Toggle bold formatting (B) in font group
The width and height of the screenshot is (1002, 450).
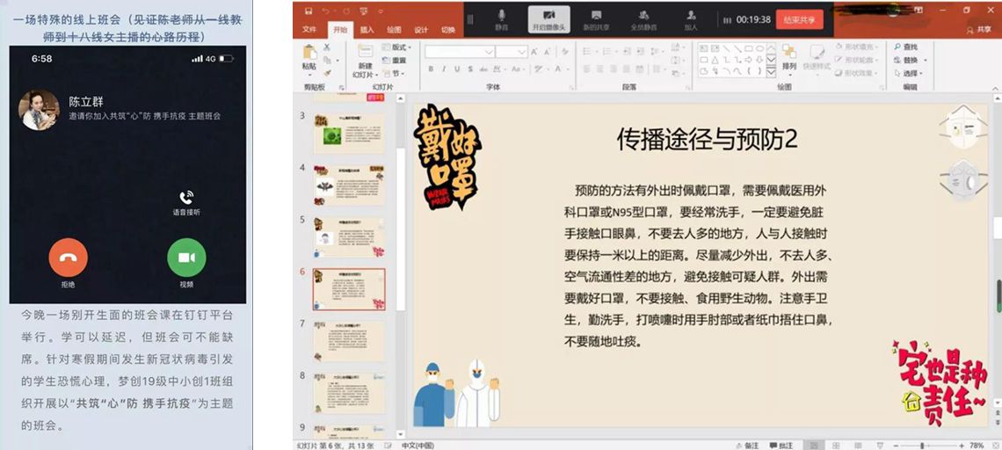432,69
